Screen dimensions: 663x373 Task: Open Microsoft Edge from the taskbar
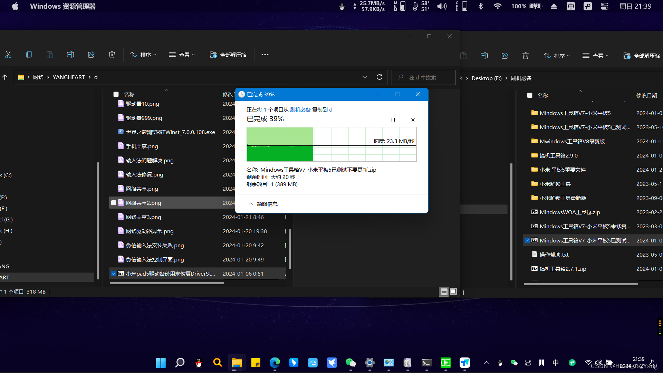pos(275,363)
